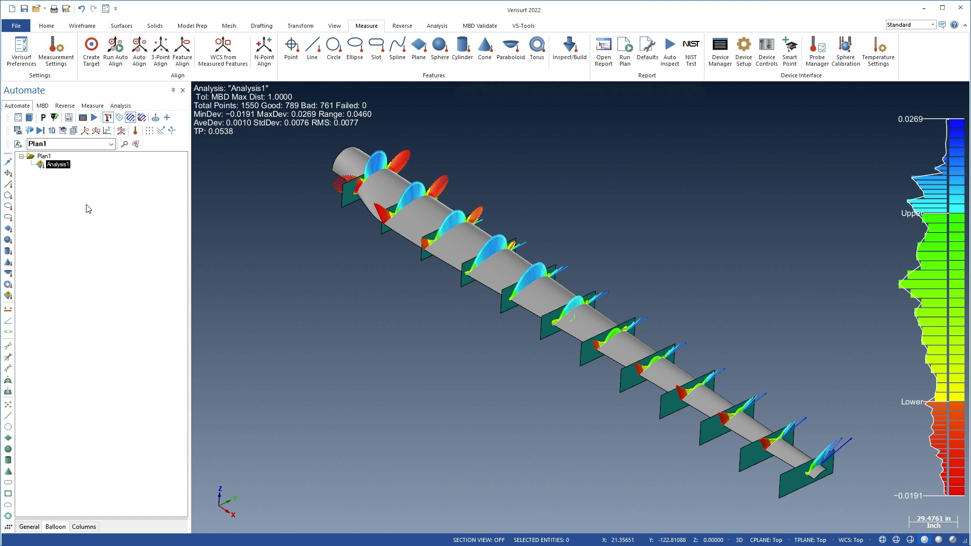Image resolution: width=971 pixels, height=546 pixels.
Task: Open Quick Access Toolbar customize arrow
Action: pyautogui.click(x=116, y=9)
